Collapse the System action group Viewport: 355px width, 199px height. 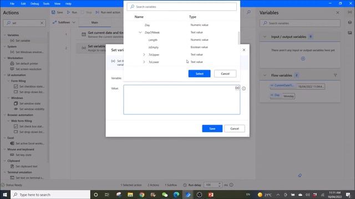[5, 46]
